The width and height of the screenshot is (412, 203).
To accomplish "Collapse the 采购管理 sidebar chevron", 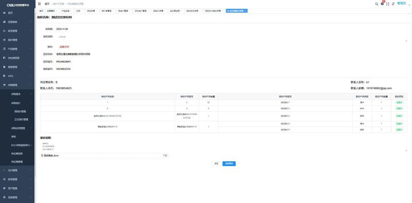I will click(31, 85).
